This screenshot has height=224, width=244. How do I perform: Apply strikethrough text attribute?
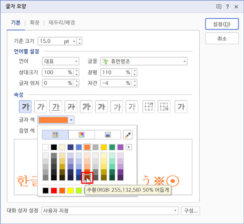[x=71, y=107]
